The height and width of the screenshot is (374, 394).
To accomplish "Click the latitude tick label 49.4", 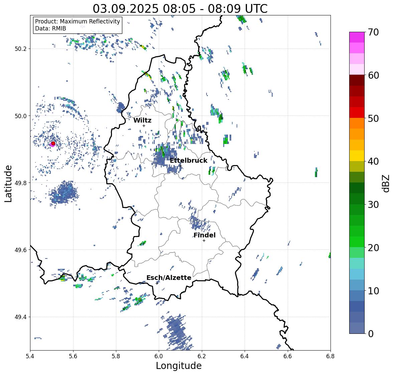I will click(x=20, y=317).
